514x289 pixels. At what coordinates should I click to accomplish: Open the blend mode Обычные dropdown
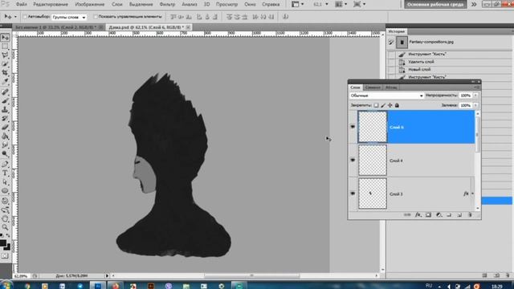point(386,96)
